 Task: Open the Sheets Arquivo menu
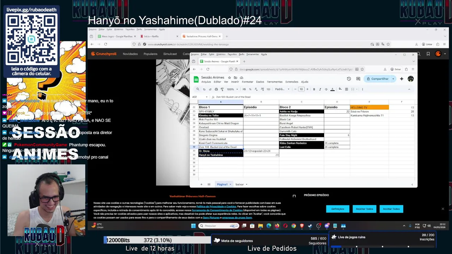tap(206, 82)
